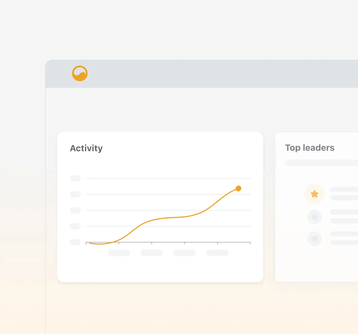The width and height of the screenshot is (358, 334).
Task: Click the second x-axis label placeholder
Action: [x=152, y=253]
